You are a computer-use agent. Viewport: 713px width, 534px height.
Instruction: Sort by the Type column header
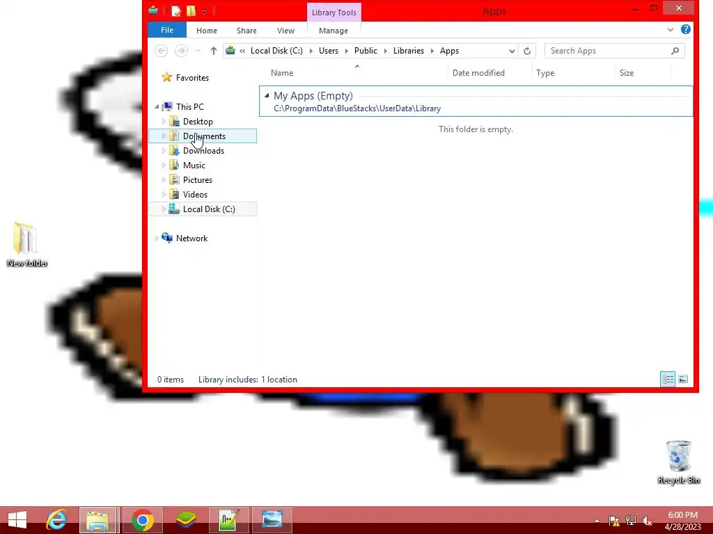(545, 72)
